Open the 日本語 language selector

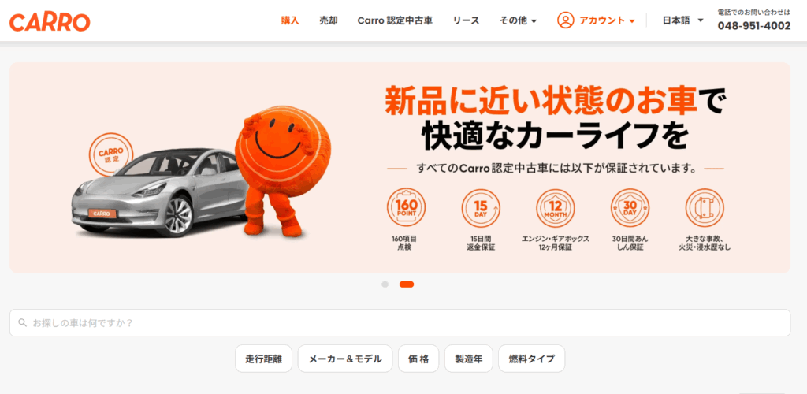coord(682,20)
